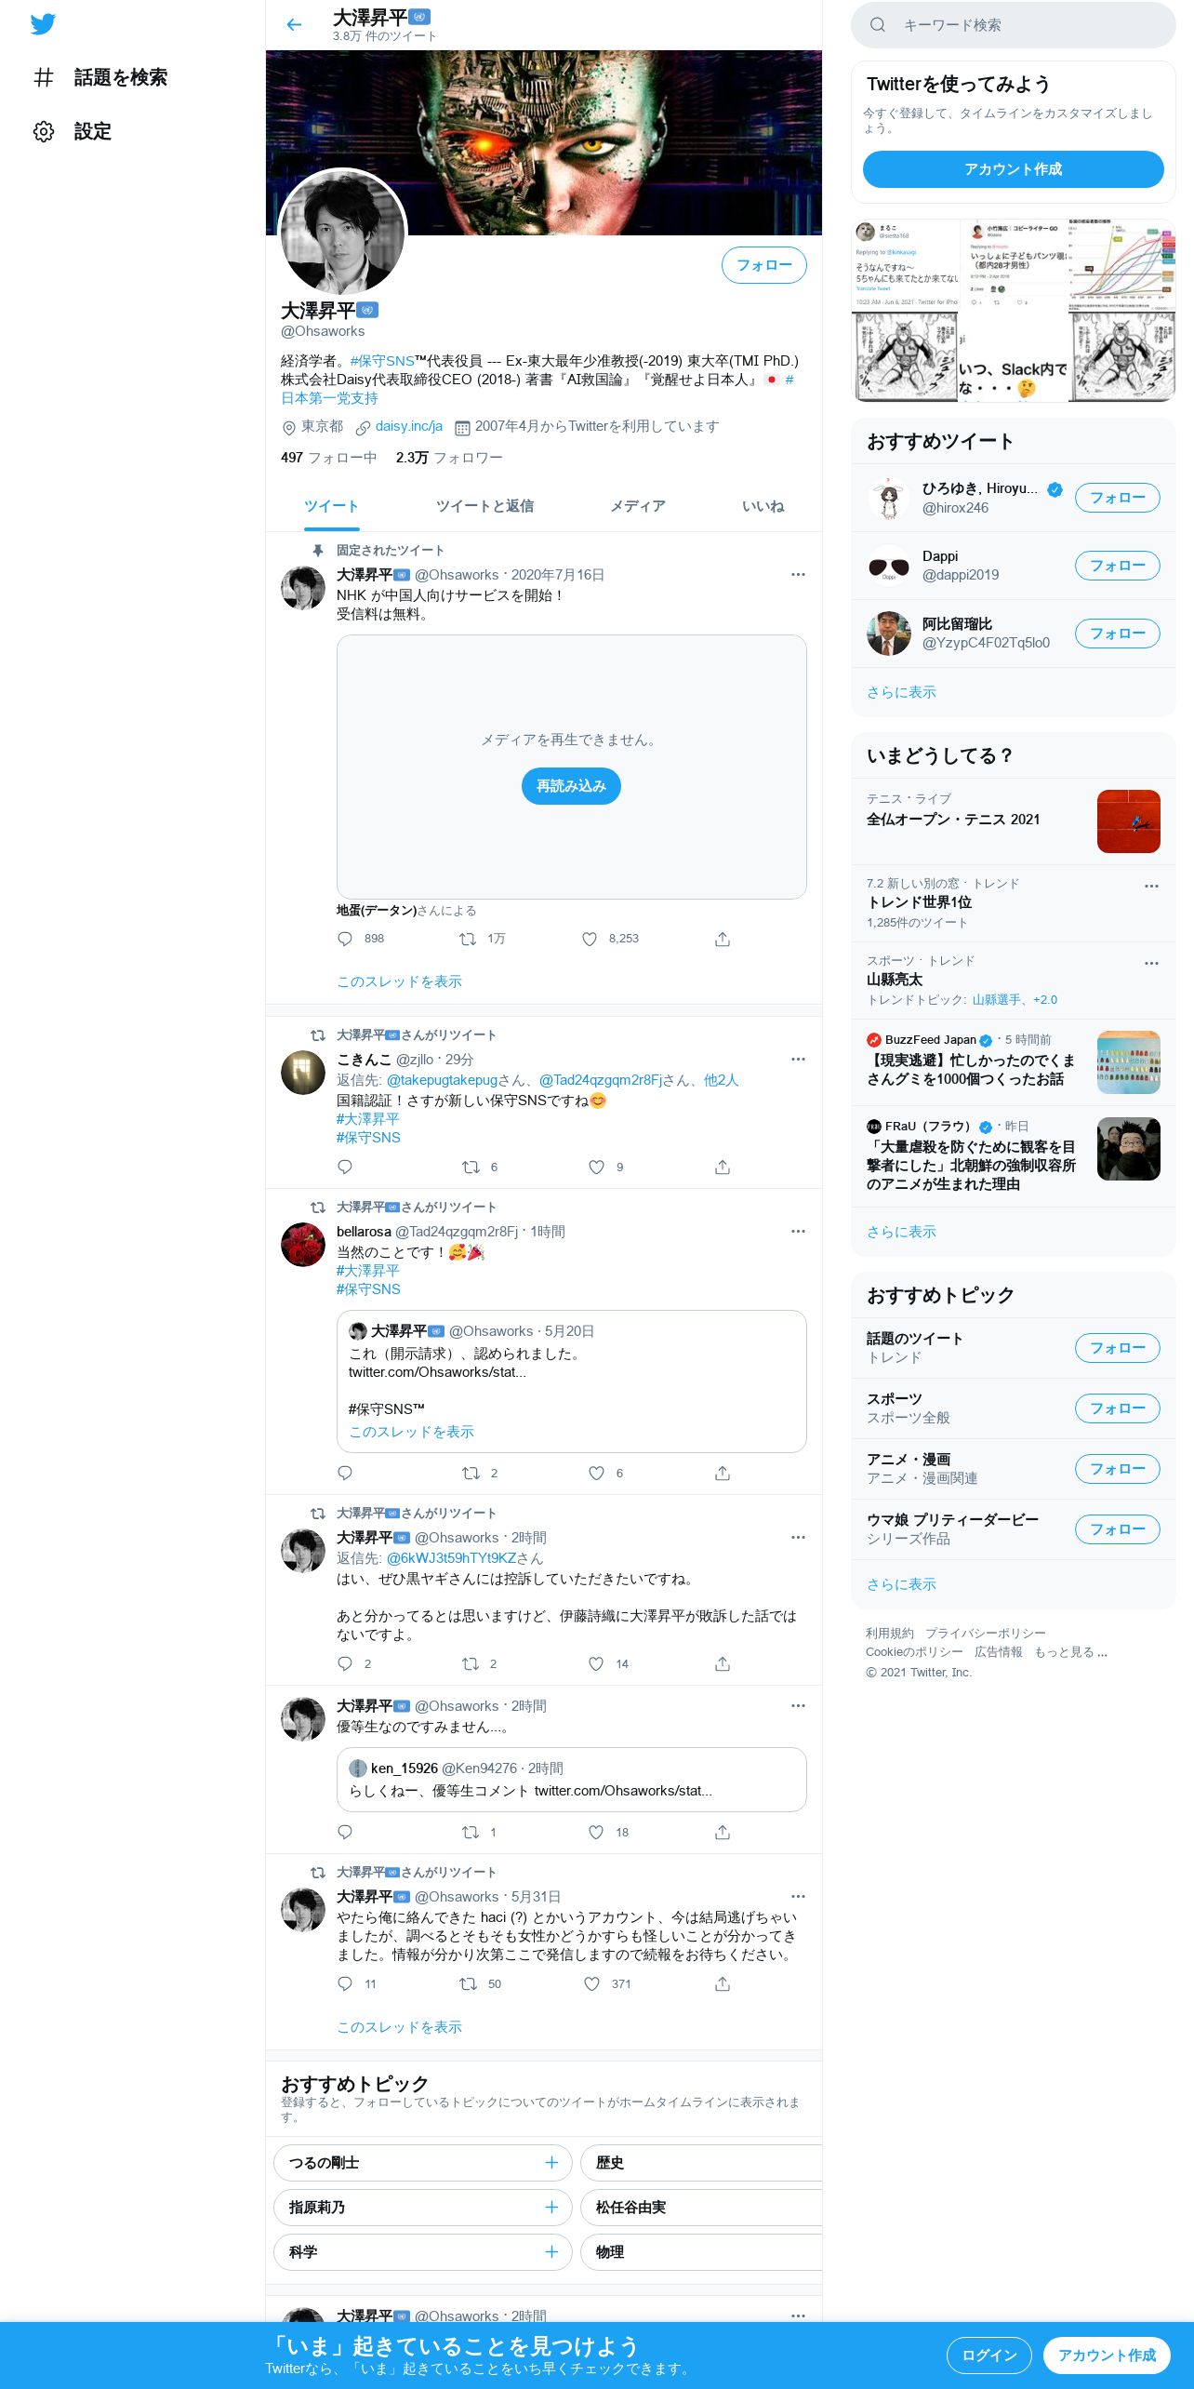Switch to the ツイートと返信 tab
Screen dimensions: 1194x2389
click(x=484, y=506)
